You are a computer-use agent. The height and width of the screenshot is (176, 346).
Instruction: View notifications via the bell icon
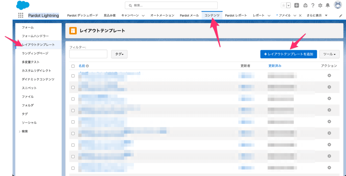[327, 5]
